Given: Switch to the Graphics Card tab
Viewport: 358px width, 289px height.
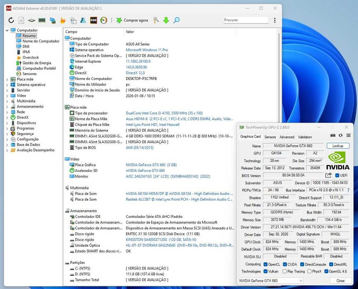Looking at the screenshot, I should tap(250, 137).
